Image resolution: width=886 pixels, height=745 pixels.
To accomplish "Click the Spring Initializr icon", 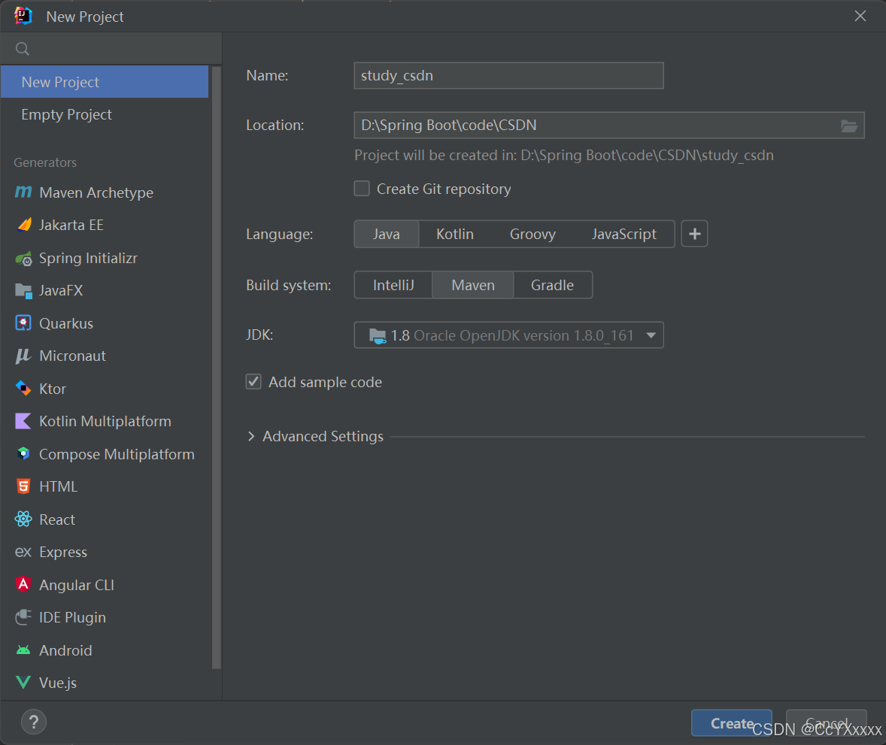I will click(23, 259).
